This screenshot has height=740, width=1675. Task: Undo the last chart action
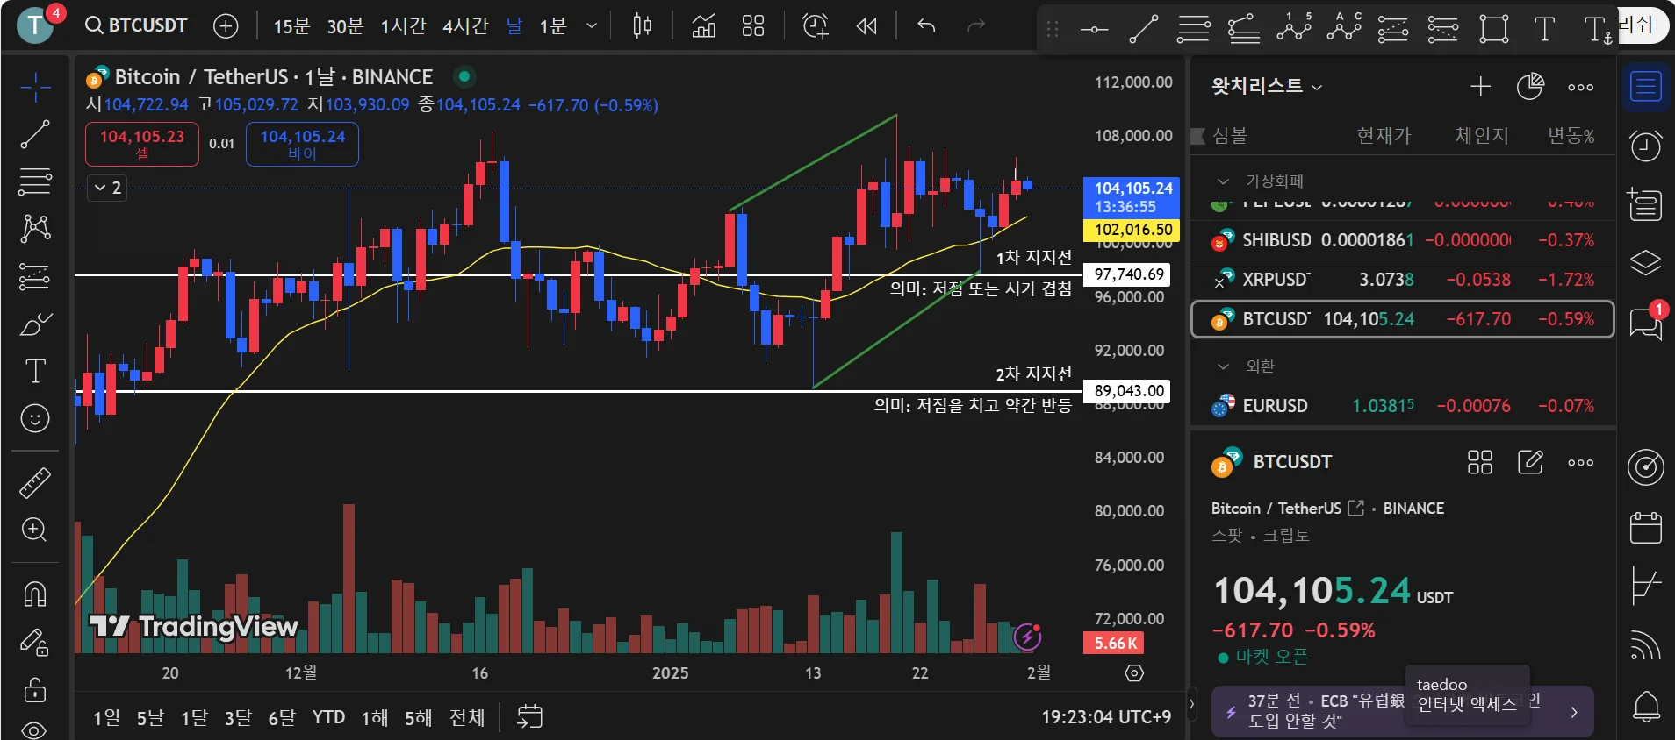[926, 26]
